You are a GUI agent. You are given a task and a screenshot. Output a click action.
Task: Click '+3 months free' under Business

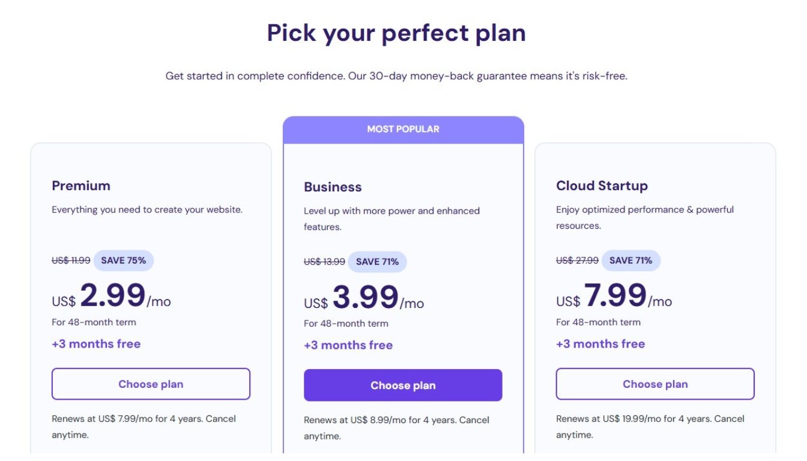[348, 345]
